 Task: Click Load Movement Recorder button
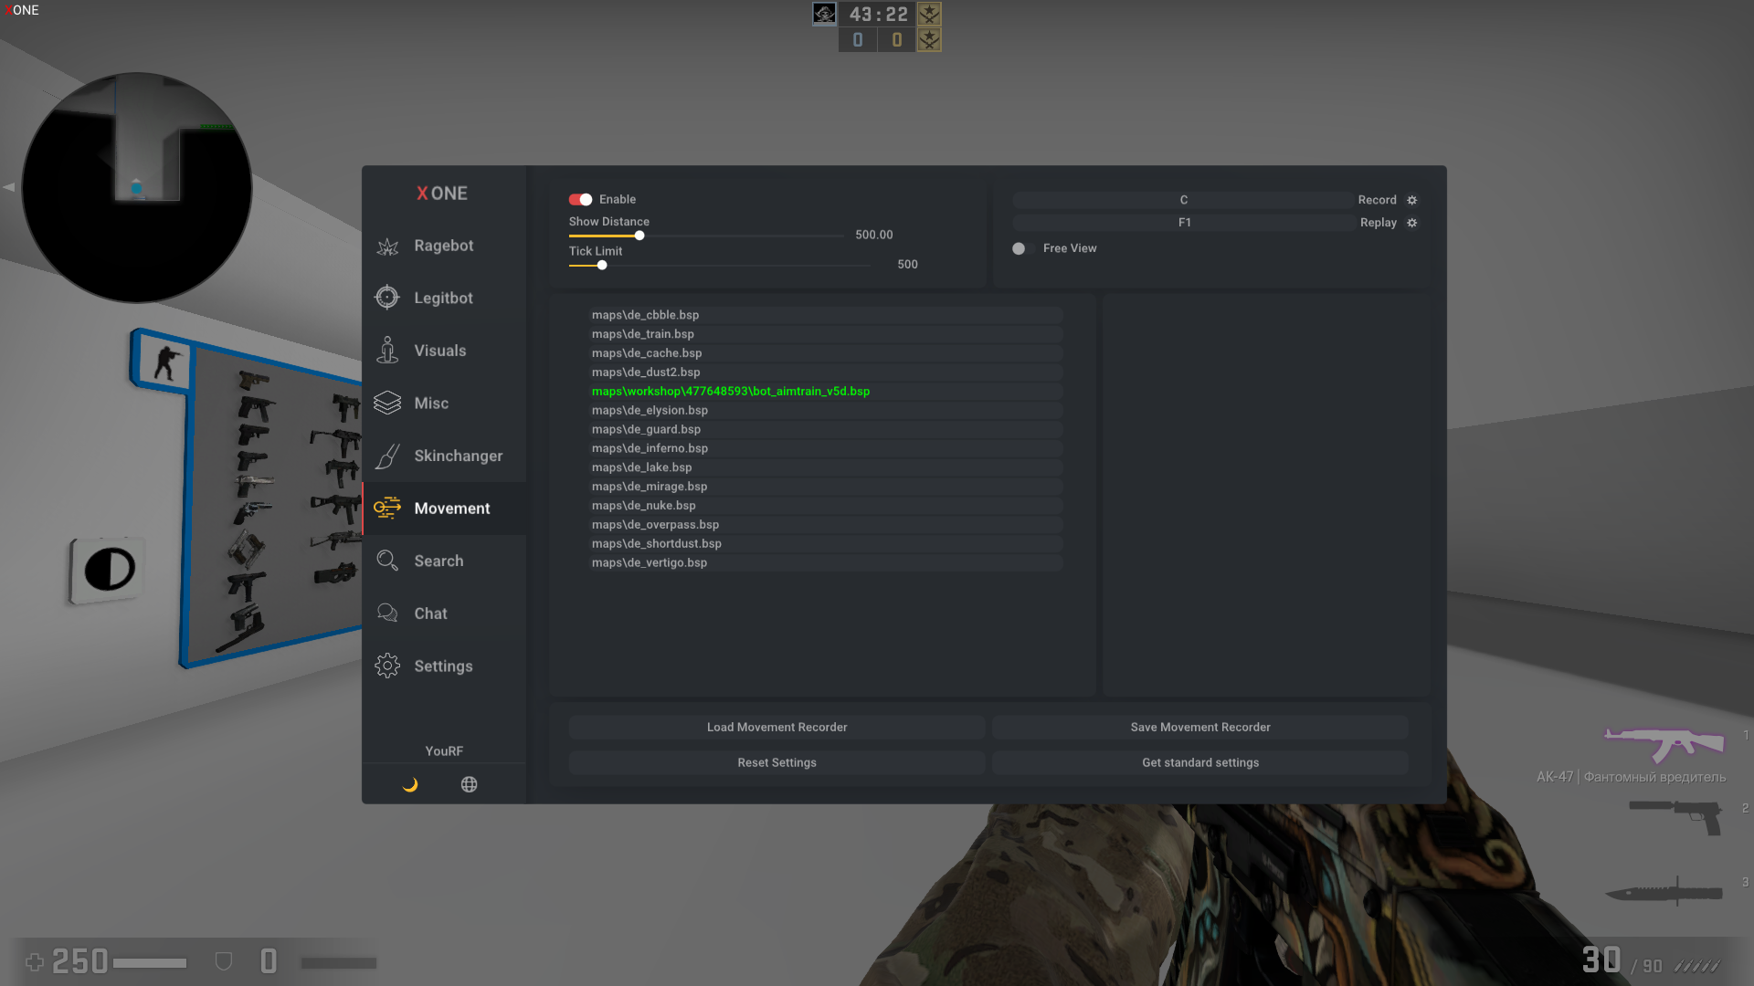[x=777, y=728]
